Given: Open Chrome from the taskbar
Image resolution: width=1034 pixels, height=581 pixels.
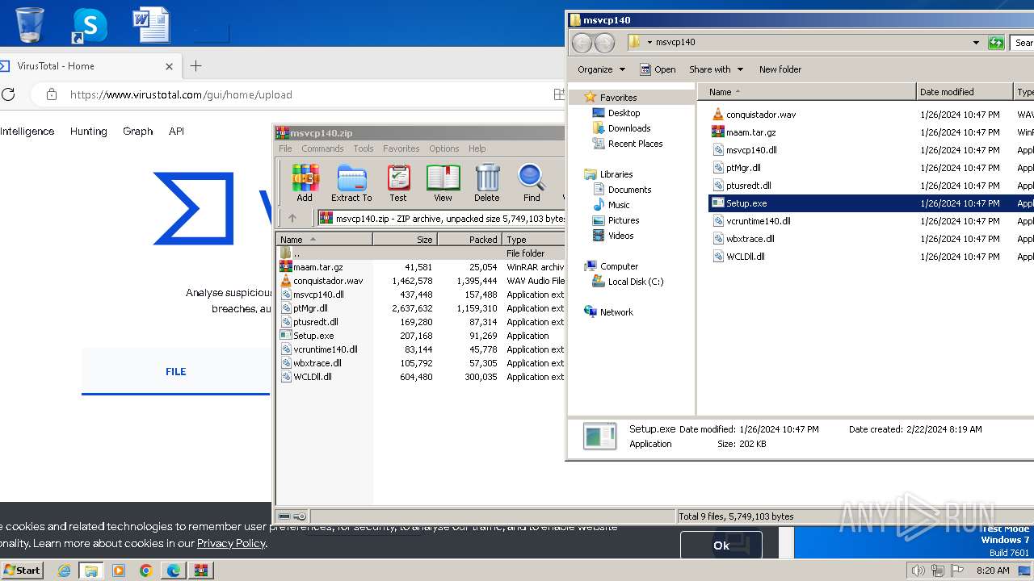Looking at the screenshot, I should pyautogui.click(x=146, y=571).
